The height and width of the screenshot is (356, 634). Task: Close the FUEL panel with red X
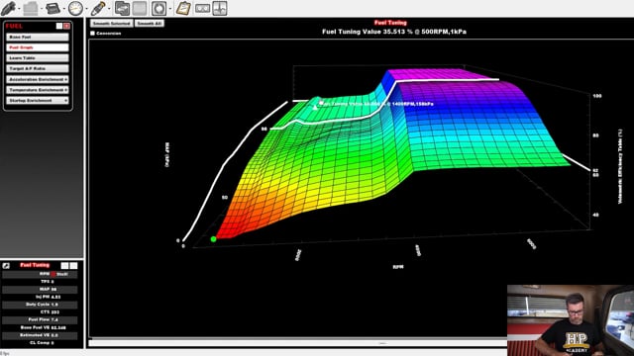point(66,26)
